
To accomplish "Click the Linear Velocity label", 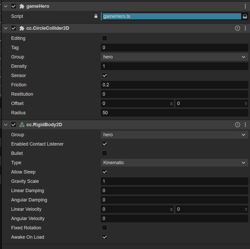I will [26, 209].
